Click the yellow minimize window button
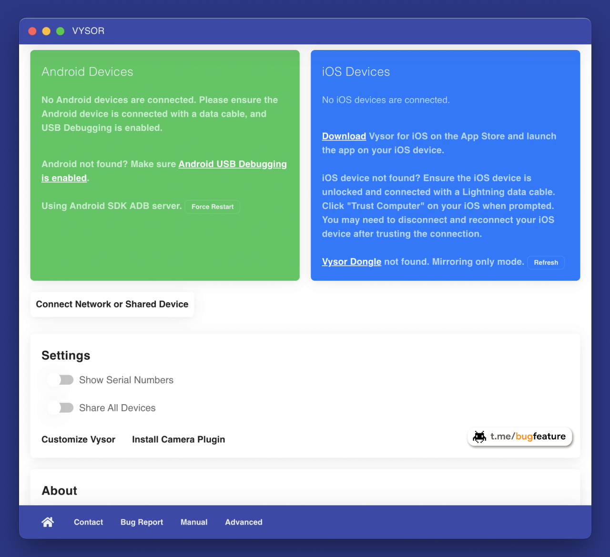Viewport: 610px width, 557px height. tap(46, 31)
